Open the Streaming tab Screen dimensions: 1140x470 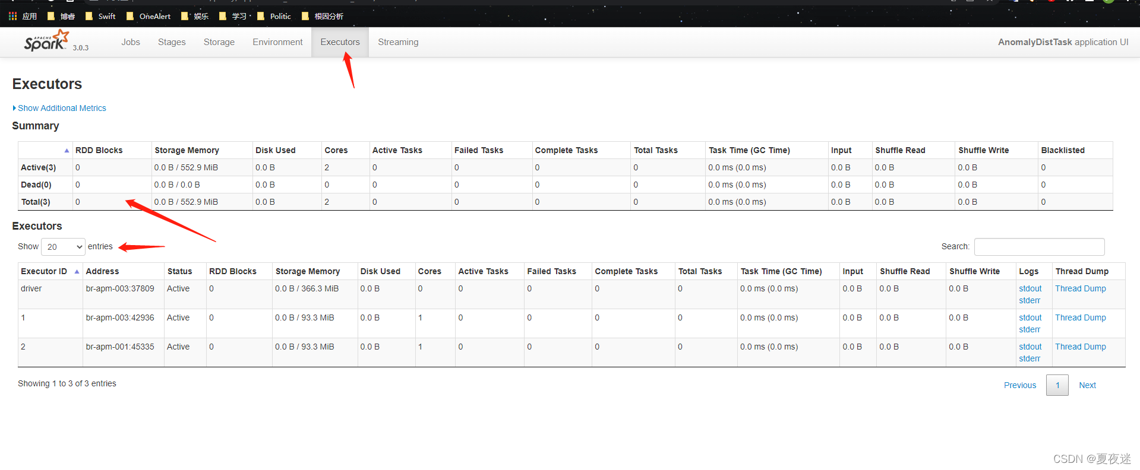click(x=398, y=42)
